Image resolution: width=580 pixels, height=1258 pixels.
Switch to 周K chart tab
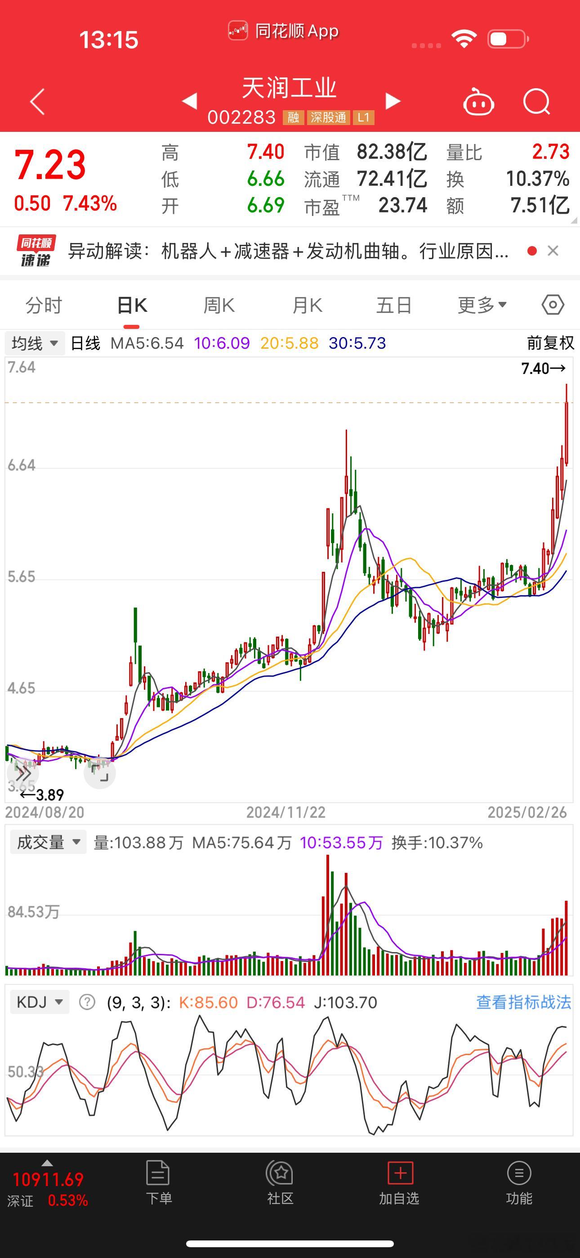(x=219, y=305)
